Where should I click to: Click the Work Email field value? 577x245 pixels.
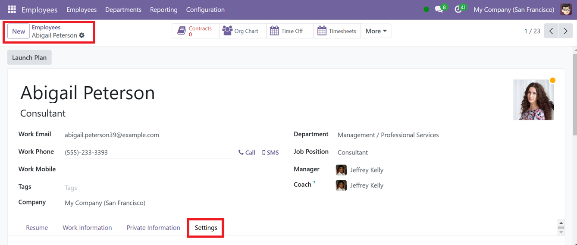(112, 135)
